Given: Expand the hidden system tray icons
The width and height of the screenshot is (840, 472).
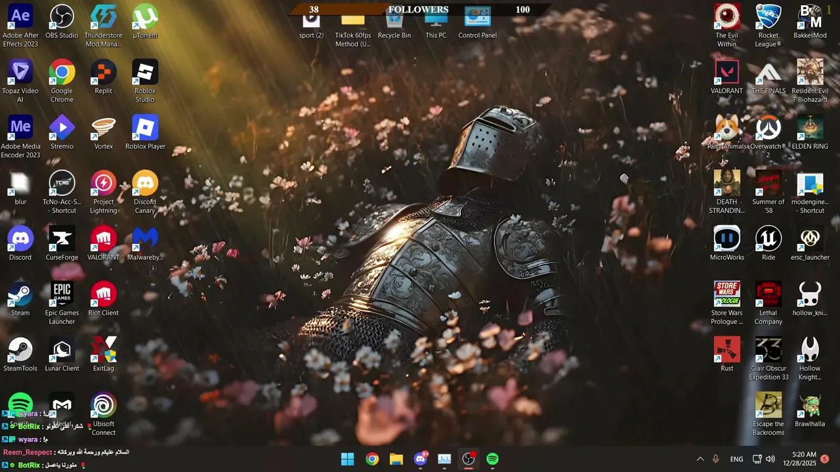Looking at the screenshot, I should (x=700, y=459).
